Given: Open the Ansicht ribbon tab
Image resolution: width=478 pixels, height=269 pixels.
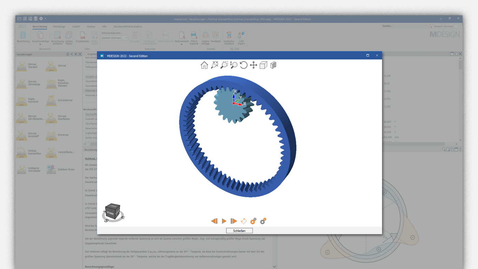Looking at the screenshot, I should coord(76,26).
